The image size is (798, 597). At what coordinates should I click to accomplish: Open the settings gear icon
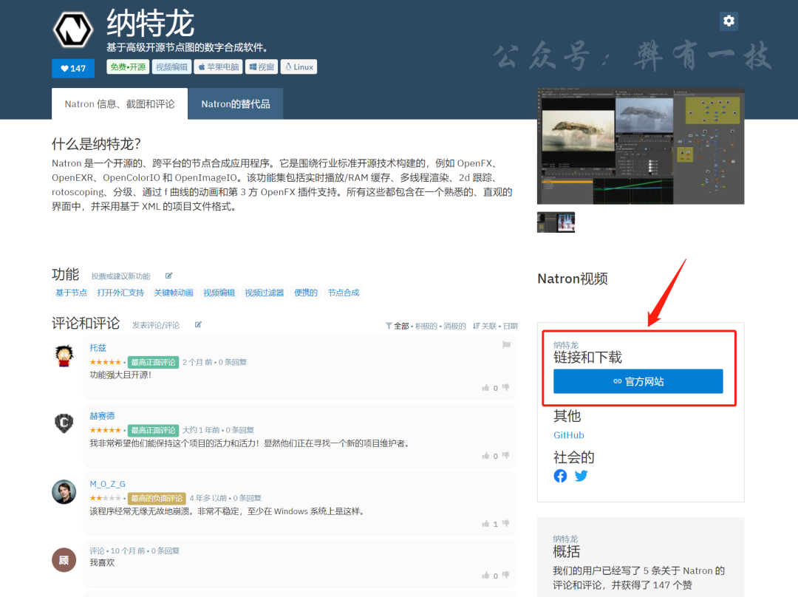tap(729, 21)
